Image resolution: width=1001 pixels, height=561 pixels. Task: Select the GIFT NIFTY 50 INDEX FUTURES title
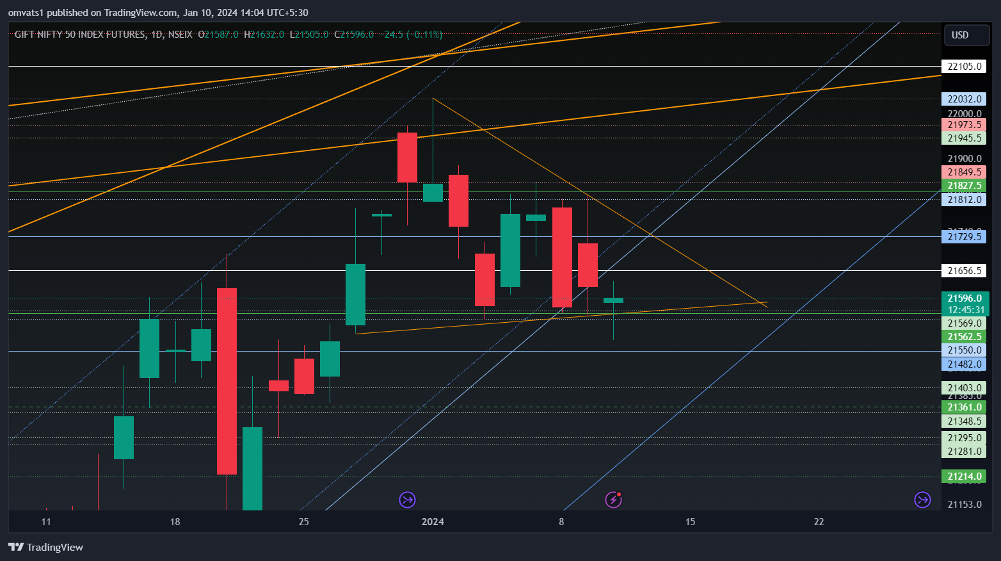click(x=80, y=35)
